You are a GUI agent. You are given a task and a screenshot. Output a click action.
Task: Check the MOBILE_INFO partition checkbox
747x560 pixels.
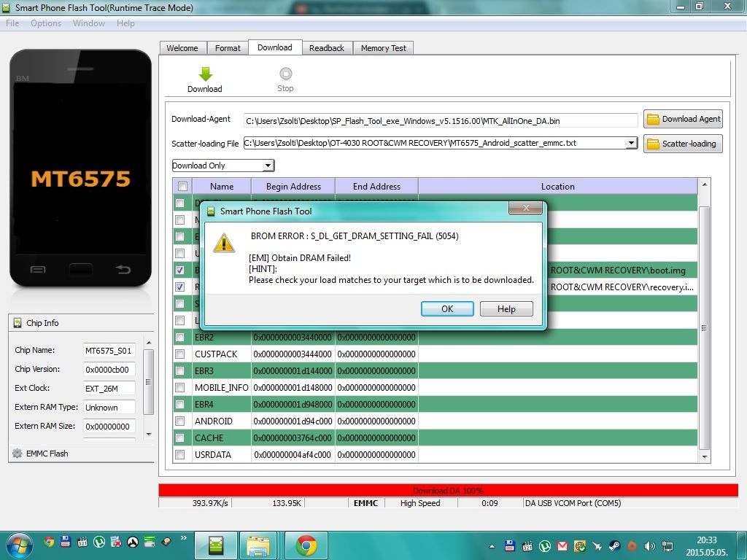[x=179, y=388]
